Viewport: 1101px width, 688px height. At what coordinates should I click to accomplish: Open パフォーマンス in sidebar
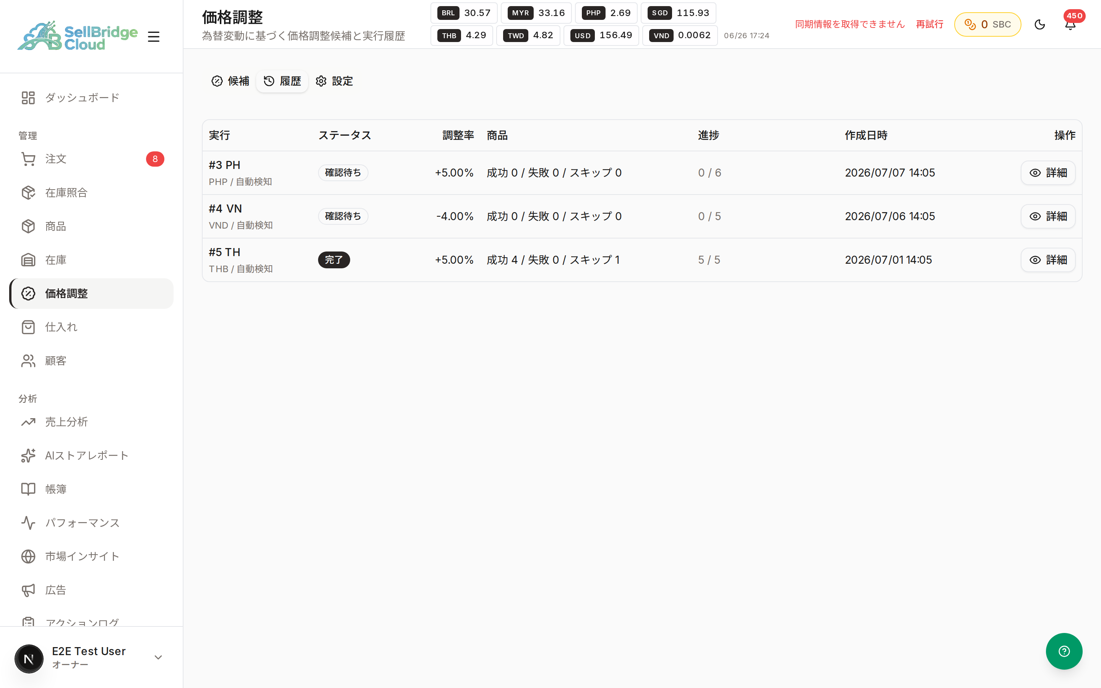click(x=91, y=523)
